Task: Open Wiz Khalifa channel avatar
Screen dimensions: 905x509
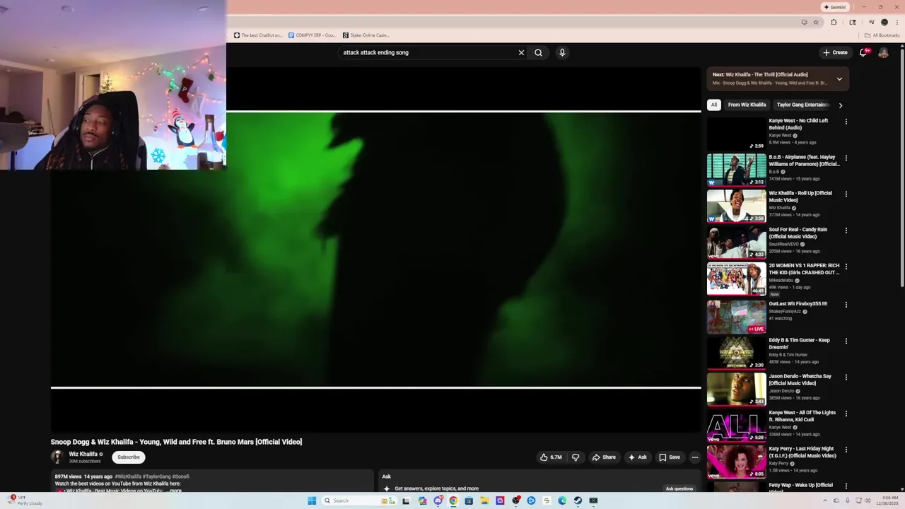Action: click(57, 457)
